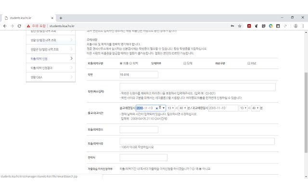Check the 단체 checkbox
Image resolution: width=308 pixels, height=193 pixels.
[185, 63]
